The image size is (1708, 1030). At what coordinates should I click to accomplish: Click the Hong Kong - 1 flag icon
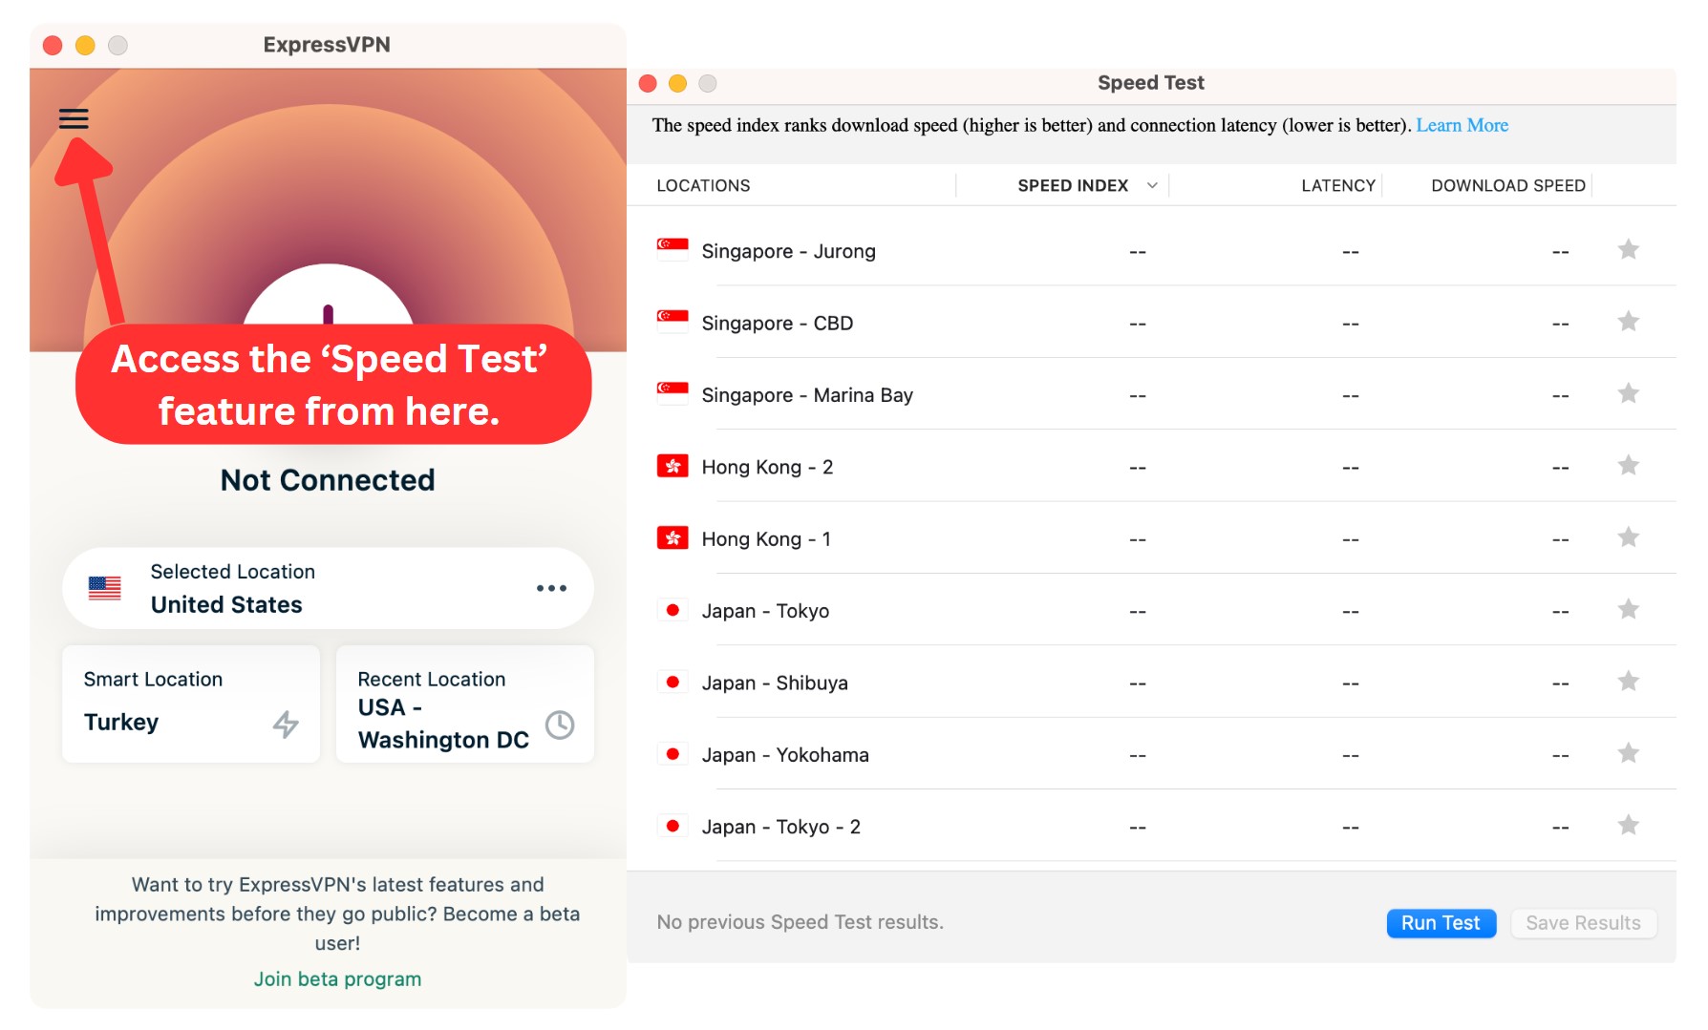[673, 537]
